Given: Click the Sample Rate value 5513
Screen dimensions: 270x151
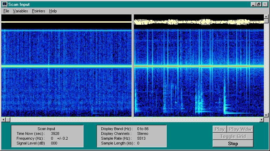Looking at the screenshot, I should [x=142, y=138].
